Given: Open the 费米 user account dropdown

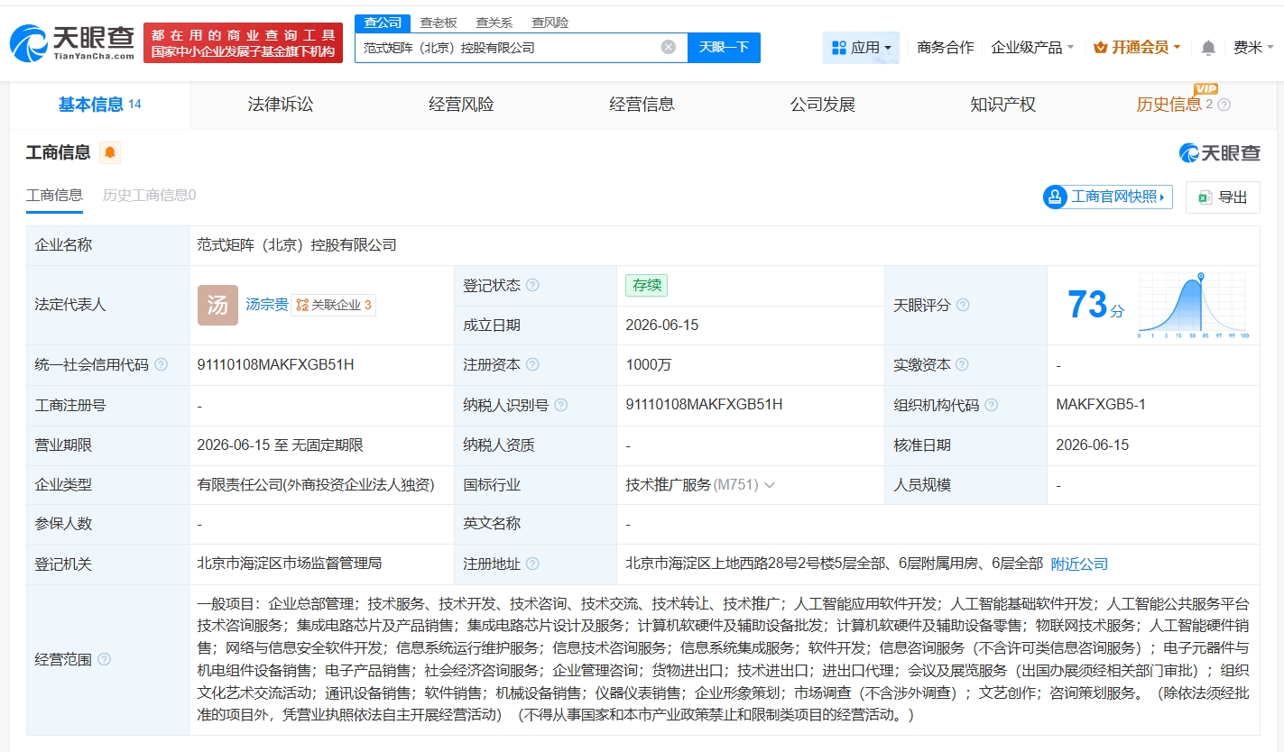Looking at the screenshot, I should pos(1253,47).
